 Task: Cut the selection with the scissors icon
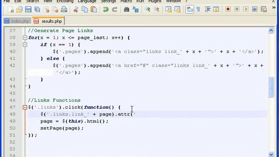coord(76,9)
